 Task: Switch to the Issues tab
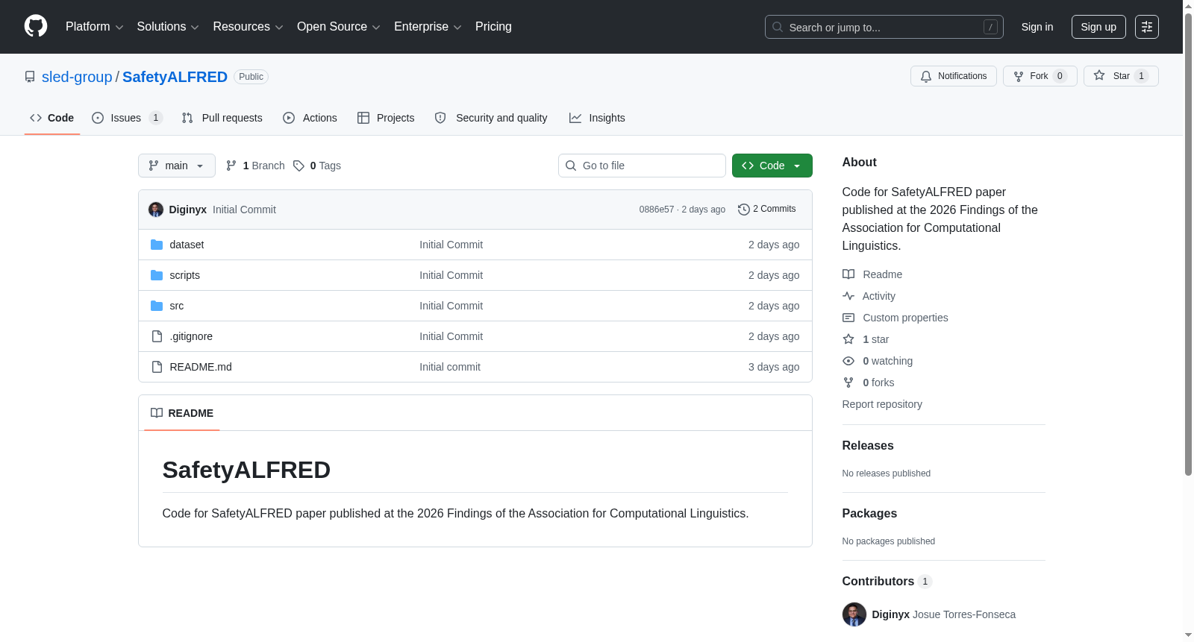tap(127, 118)
